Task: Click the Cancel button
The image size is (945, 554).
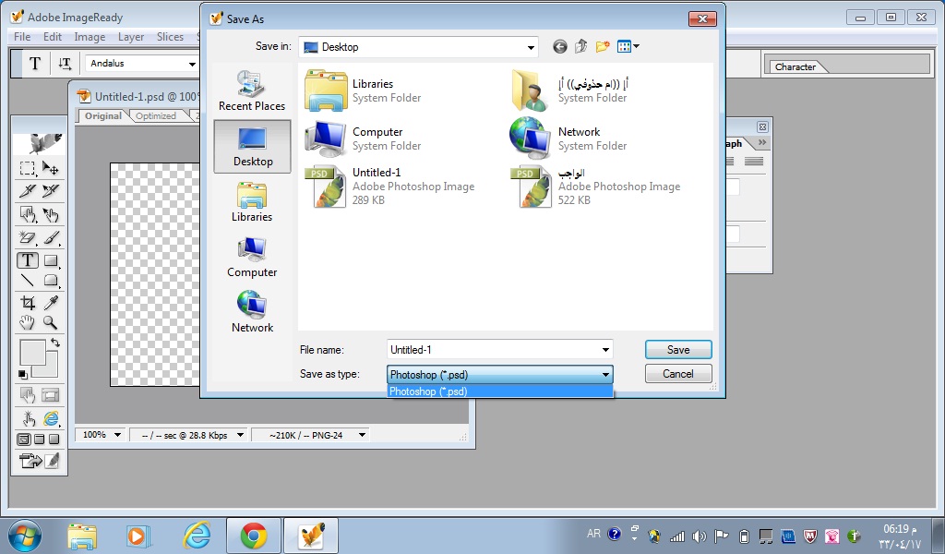Action: pyautogui.click(x=677, y=374)
